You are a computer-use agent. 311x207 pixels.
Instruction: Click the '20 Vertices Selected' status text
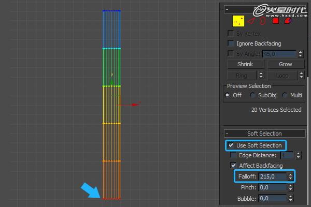tap(276, 110)
